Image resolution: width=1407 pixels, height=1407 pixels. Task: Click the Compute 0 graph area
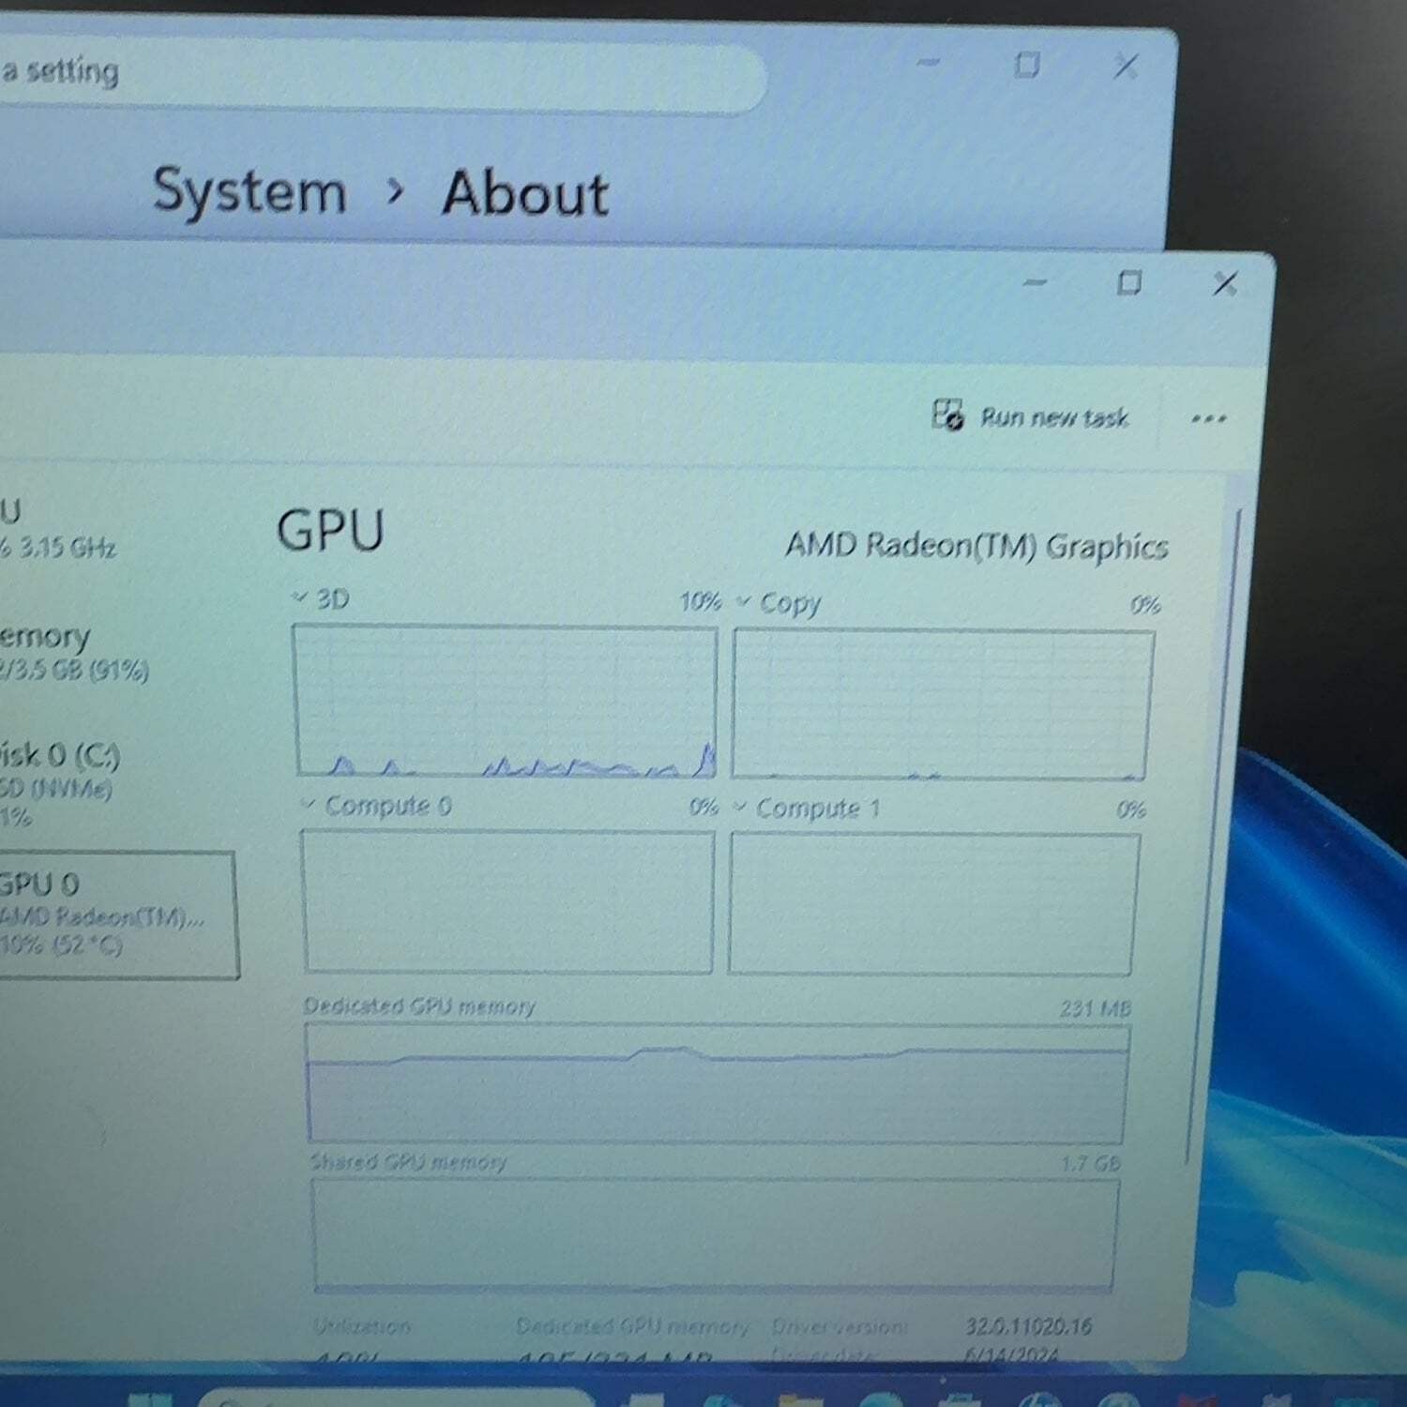507,901
